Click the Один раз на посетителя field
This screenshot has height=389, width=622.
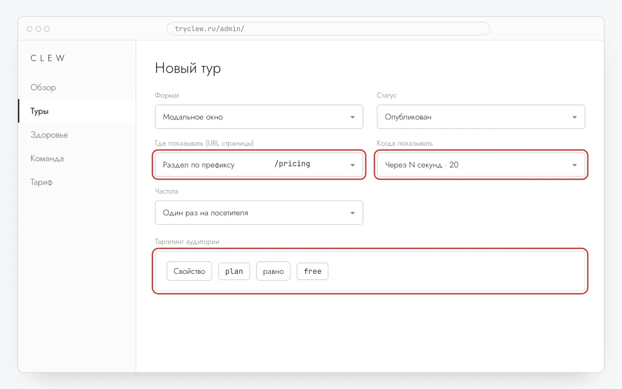tap(259, 213)
